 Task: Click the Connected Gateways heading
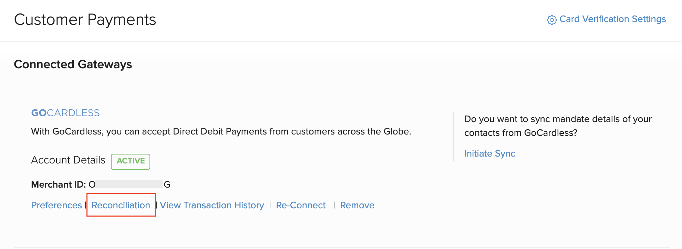[x=73, y=64]
